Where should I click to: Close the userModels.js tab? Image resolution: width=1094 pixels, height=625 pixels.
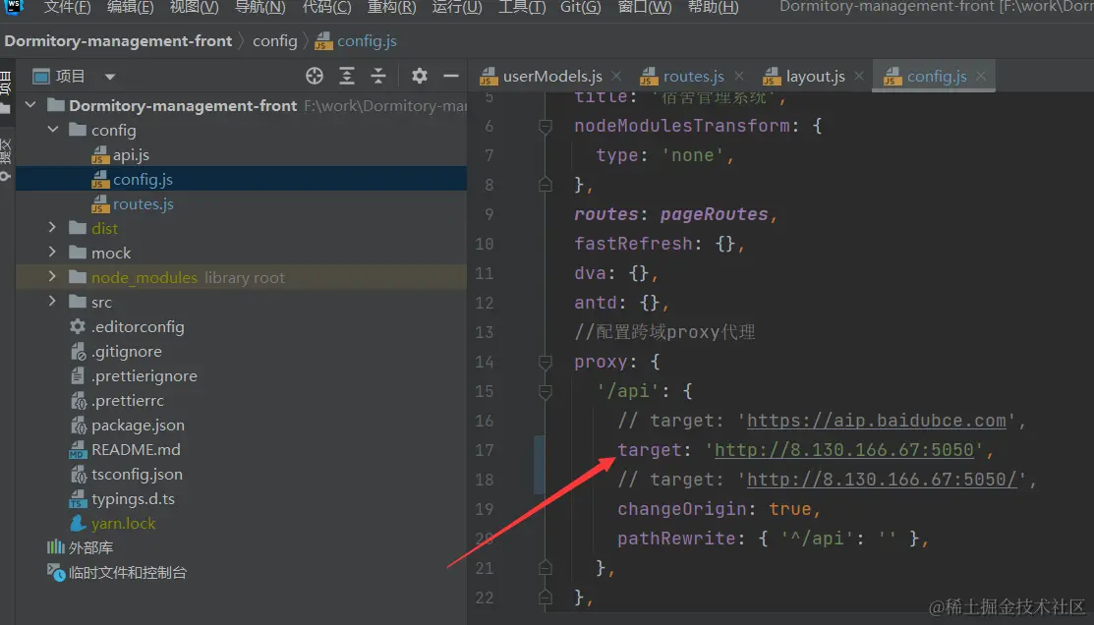click(616, 76)
